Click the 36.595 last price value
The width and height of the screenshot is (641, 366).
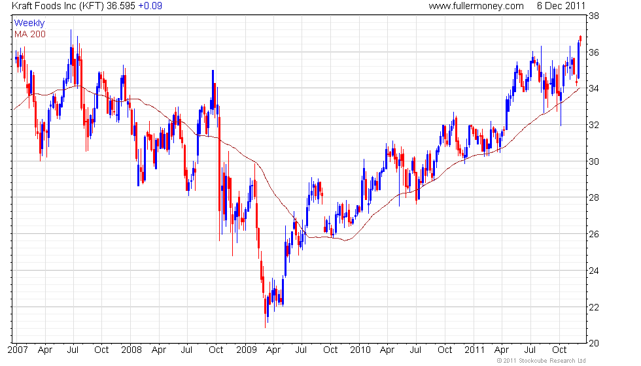pyautogui.click(x=121, y=6)
